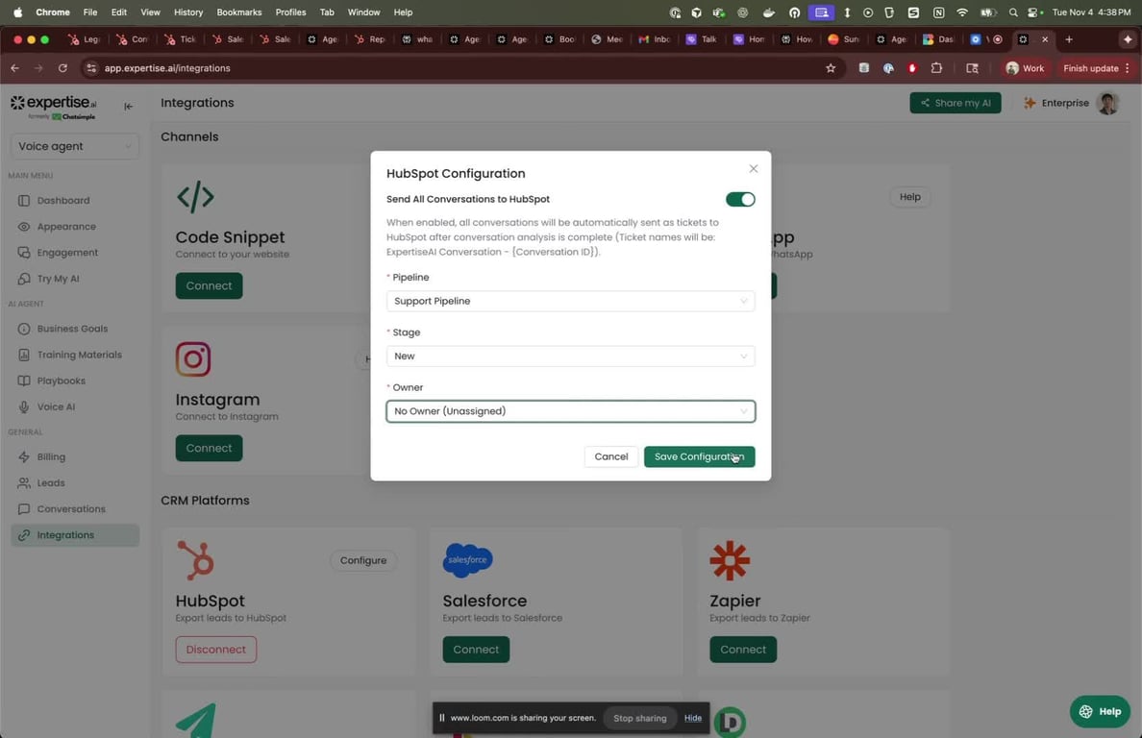Image resolution: width=1142 pixels, height=738 pixels.
Task: Expand the Voice agent selector
Action: tap(75, 146)
